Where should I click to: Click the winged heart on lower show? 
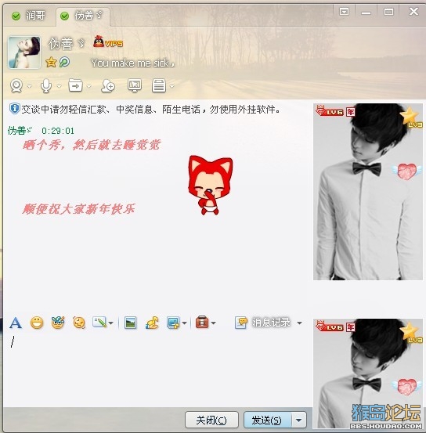pyautogui.click(x=406, y=386)
